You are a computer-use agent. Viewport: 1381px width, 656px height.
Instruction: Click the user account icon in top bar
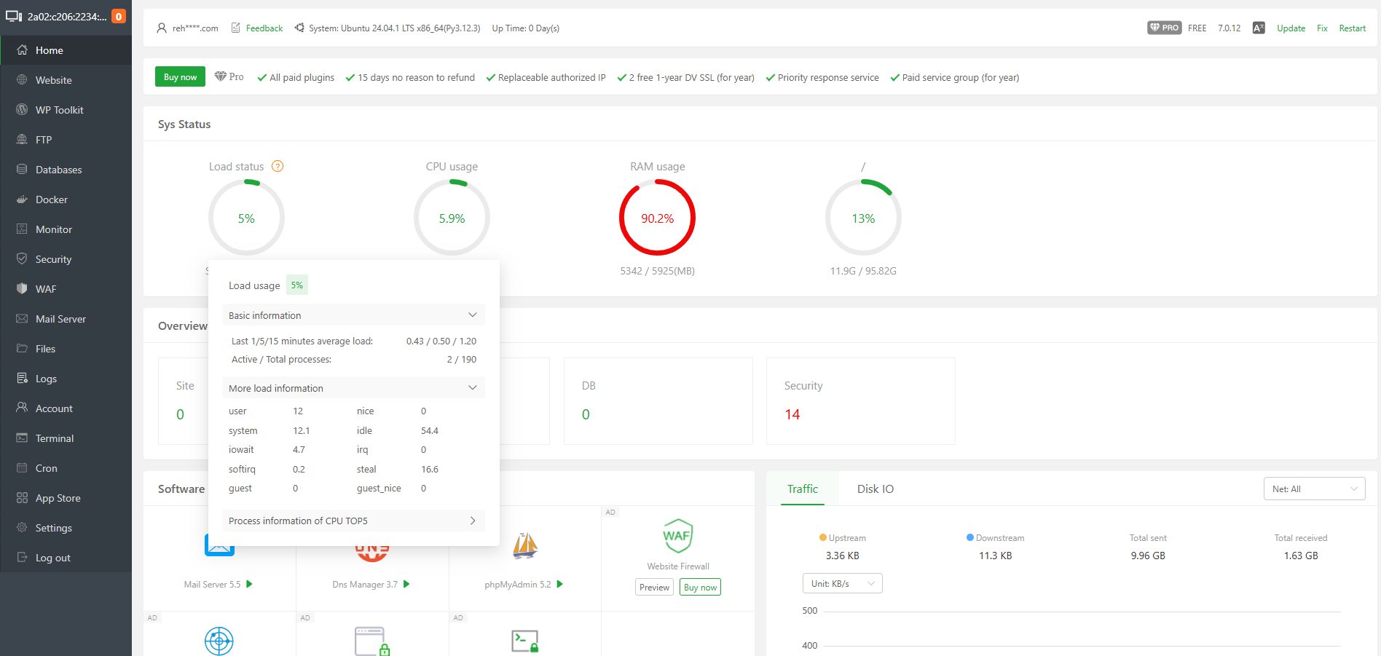[x=162, y=28]
